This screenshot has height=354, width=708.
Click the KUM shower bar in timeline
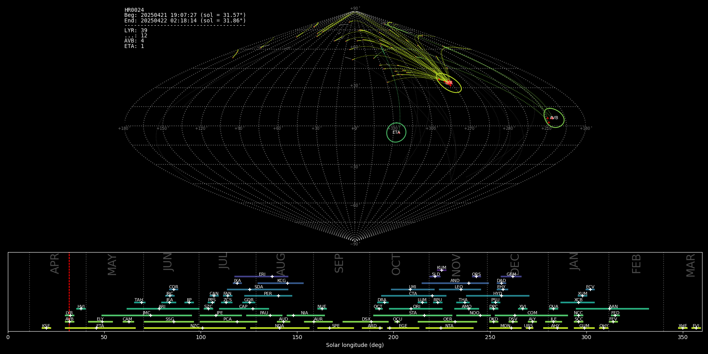click(442, 270)
